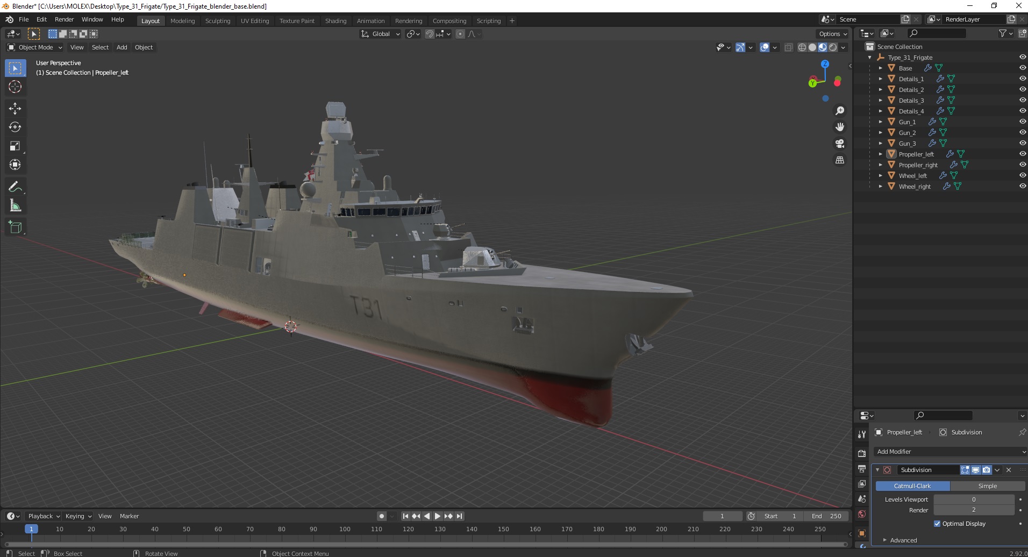1028x557 pixels.
Task: Click the pan view hand icon
Action: click(840, 127)
